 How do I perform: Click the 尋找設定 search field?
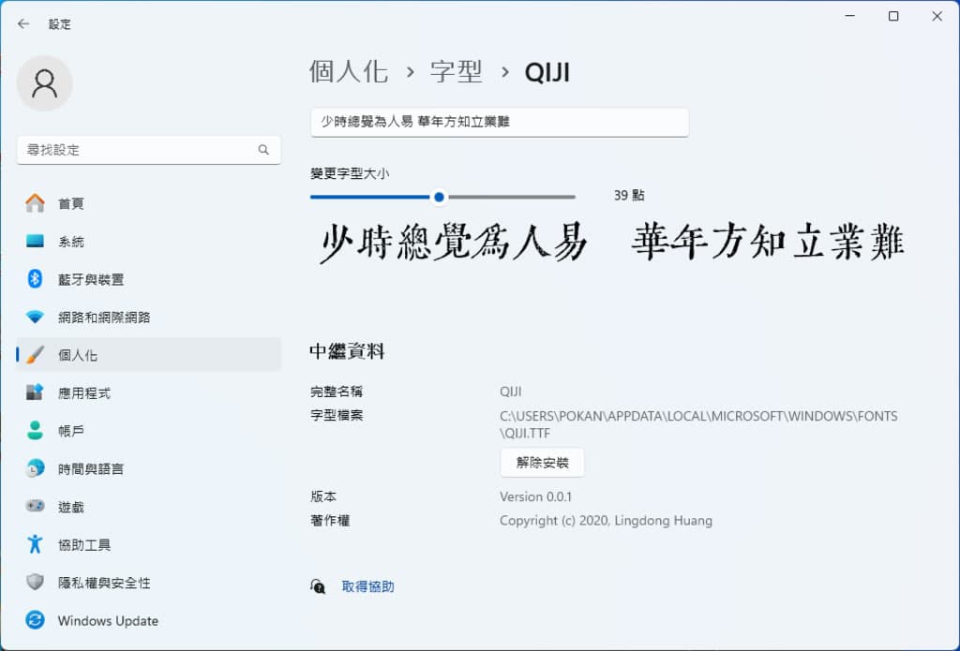click(x=149, y=150)
